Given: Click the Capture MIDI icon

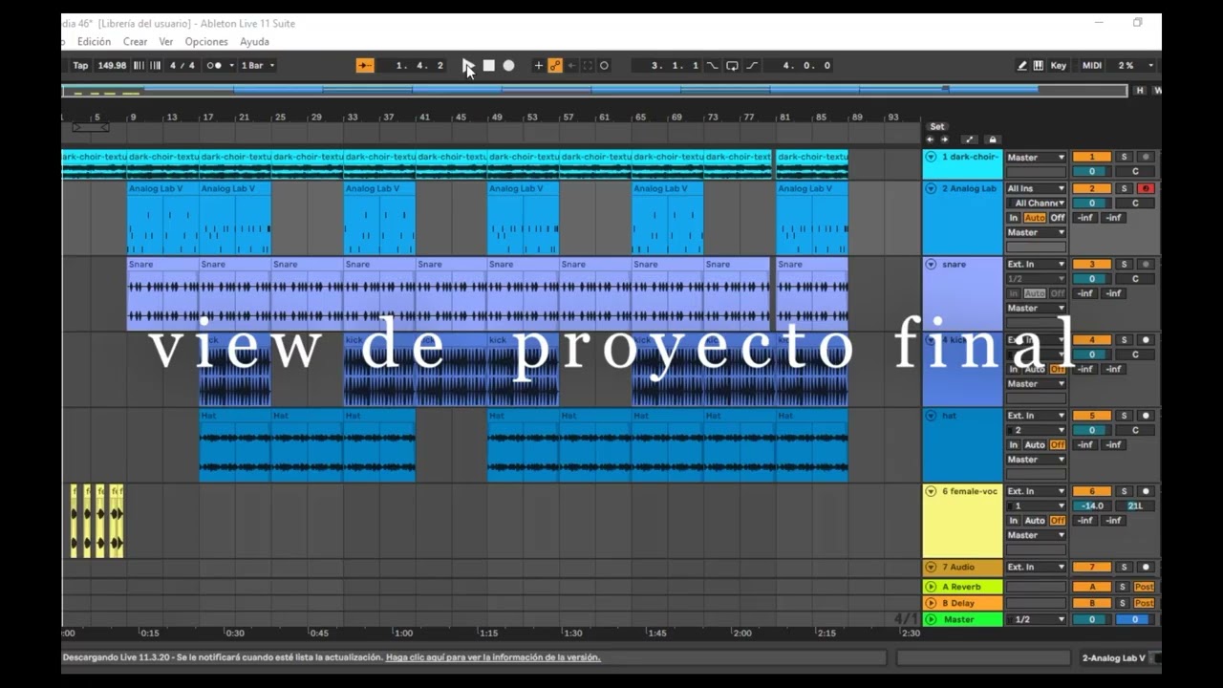Looking at the screenshot, I should (588, 65).
